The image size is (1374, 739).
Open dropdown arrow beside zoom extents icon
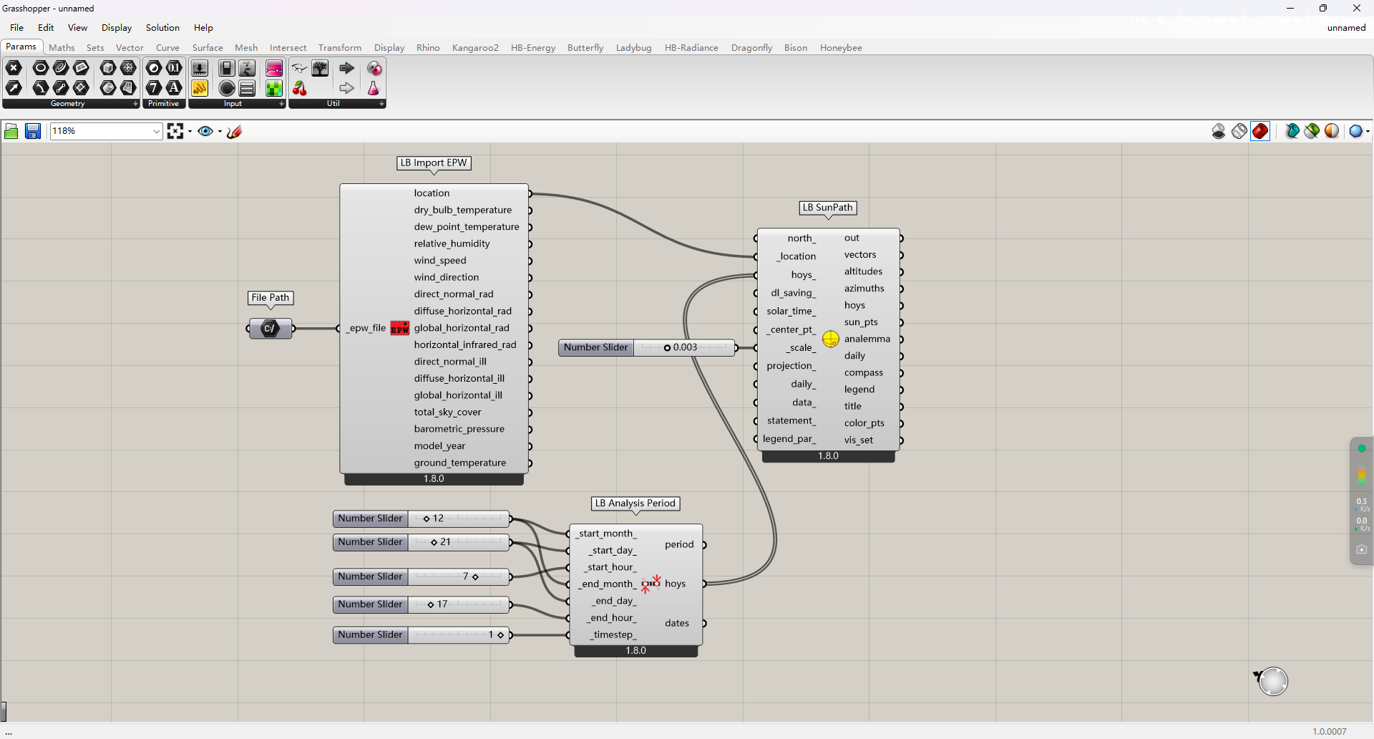pyautogui.click(x=190, y=131)
